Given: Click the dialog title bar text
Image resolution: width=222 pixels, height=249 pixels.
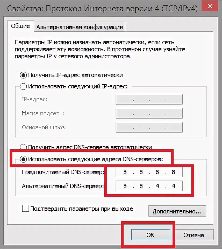Looking at the screenshot, I should point(102,8).
